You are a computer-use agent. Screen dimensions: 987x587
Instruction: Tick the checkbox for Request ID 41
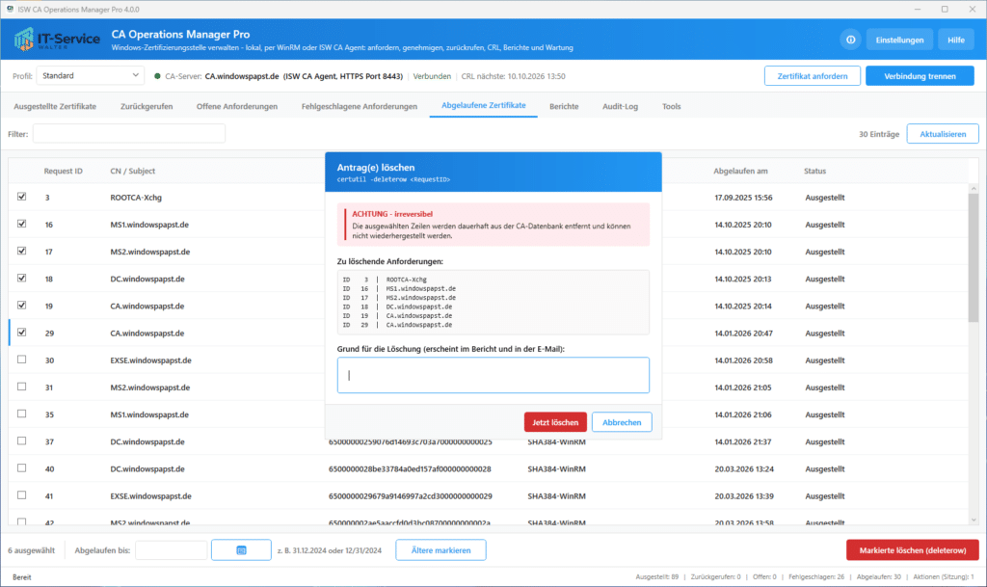[x=22, y=495]
